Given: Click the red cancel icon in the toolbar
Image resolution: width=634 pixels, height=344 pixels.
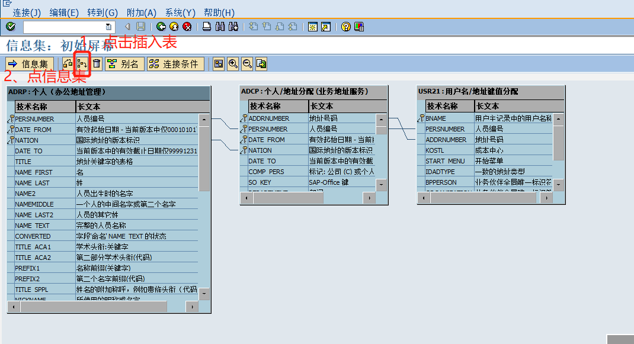Looking at the screenshot, I should tap(188, 26).
